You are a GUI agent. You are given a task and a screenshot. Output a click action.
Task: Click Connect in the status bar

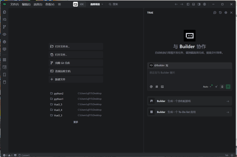coord(24,155)
